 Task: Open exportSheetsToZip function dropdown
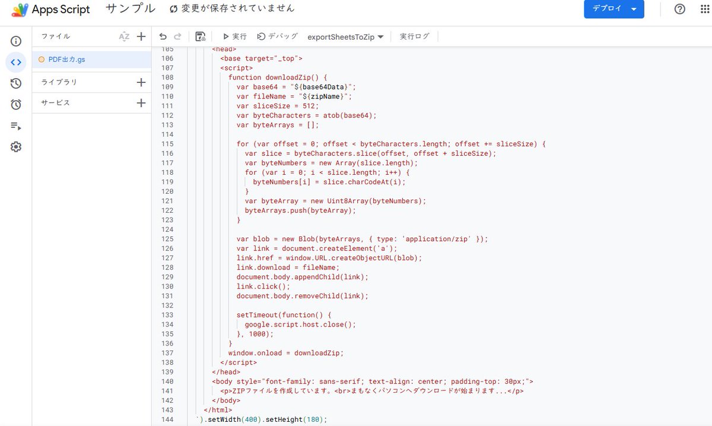[345, 37]
